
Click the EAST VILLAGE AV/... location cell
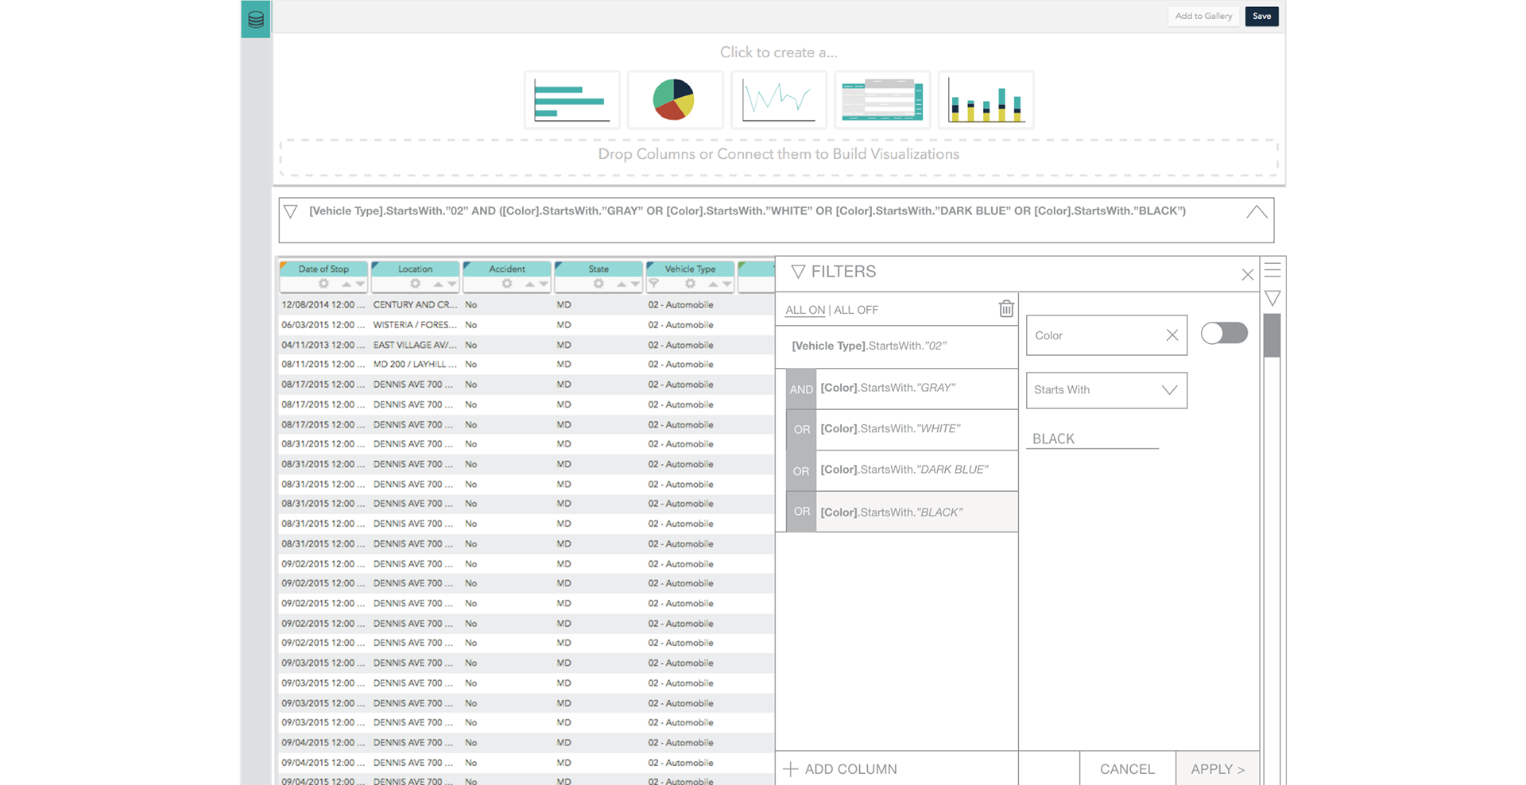415,345
